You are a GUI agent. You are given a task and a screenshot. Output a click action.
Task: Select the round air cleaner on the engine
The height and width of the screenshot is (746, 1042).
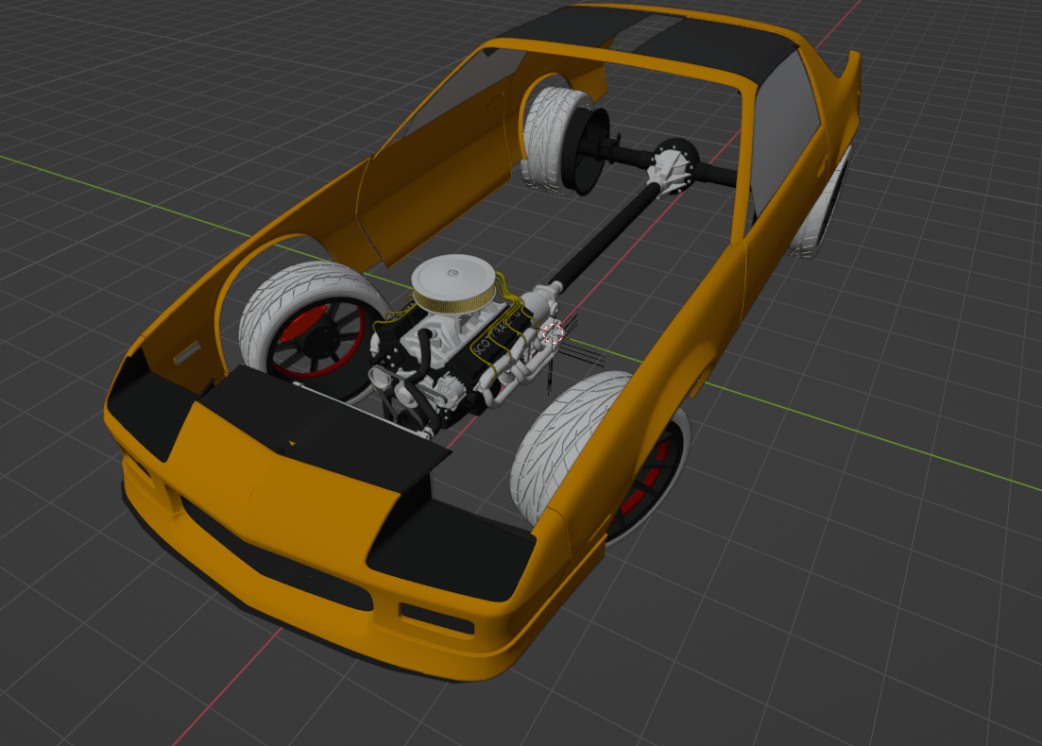(x=453, y=283)
